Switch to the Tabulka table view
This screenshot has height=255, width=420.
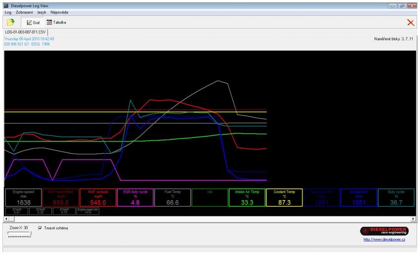(x=56, y=22)
